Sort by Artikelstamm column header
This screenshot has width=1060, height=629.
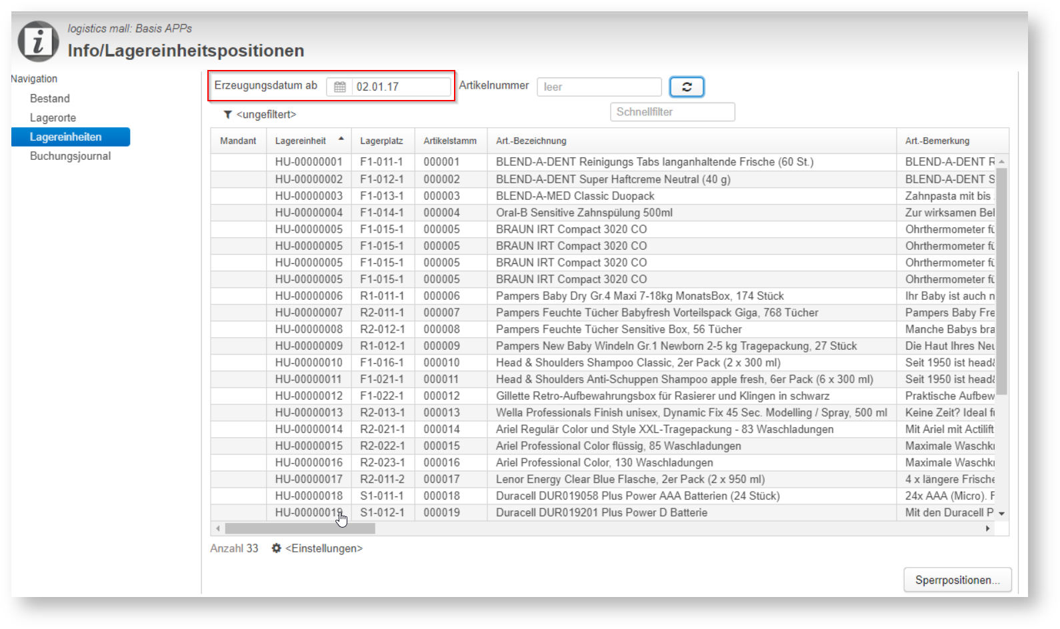coord(450,141)
